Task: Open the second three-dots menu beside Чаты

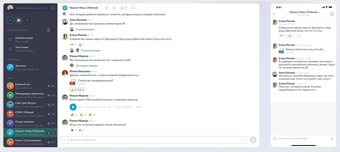Action: 54,78
